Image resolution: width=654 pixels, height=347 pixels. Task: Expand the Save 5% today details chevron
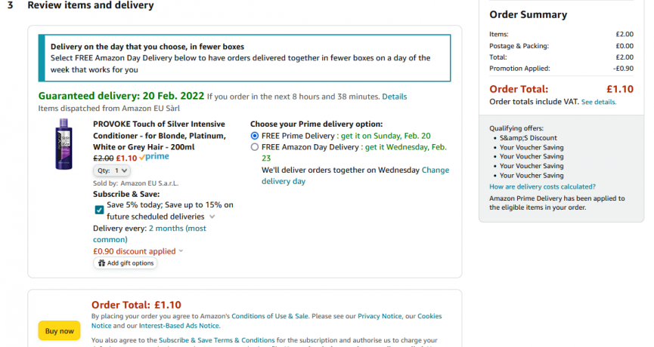pyautogui.click(x=212, y=216)
